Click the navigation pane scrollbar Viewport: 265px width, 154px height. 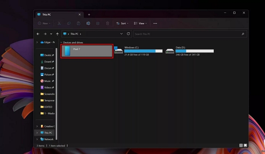click(56, 94)
